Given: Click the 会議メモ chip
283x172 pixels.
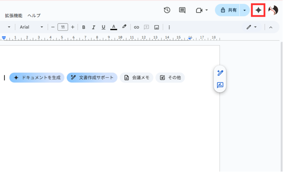Looking at the screenshot, I should click(136, 78).
